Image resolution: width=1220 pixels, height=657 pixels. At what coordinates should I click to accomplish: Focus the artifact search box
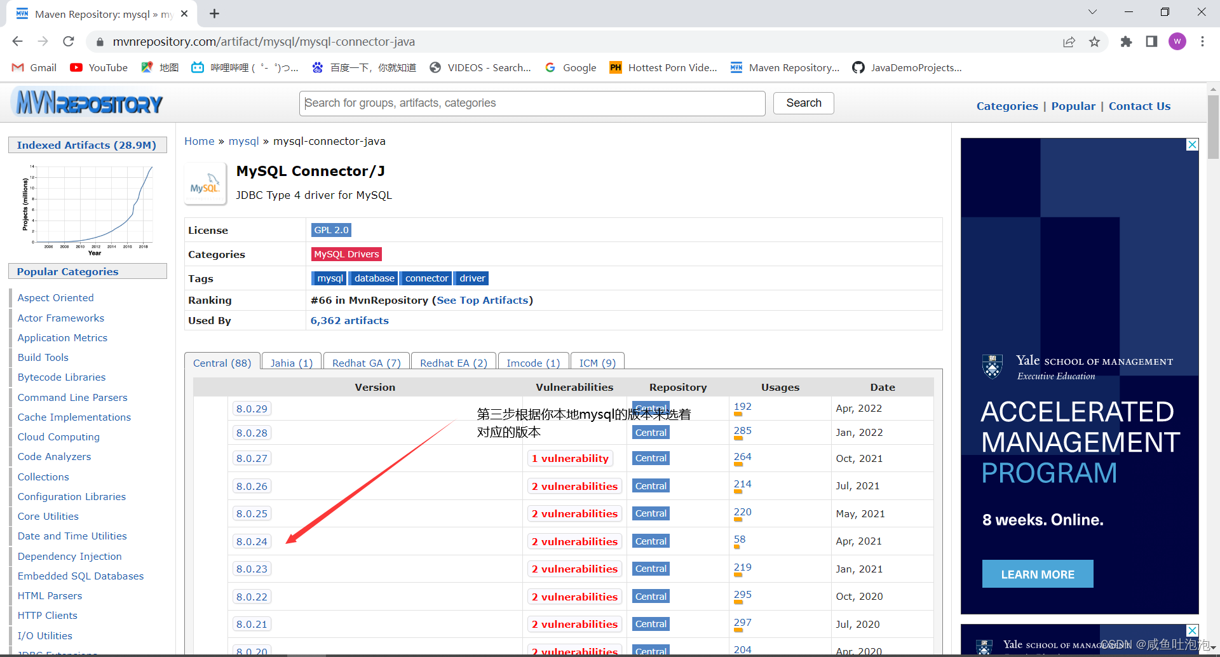532,103
